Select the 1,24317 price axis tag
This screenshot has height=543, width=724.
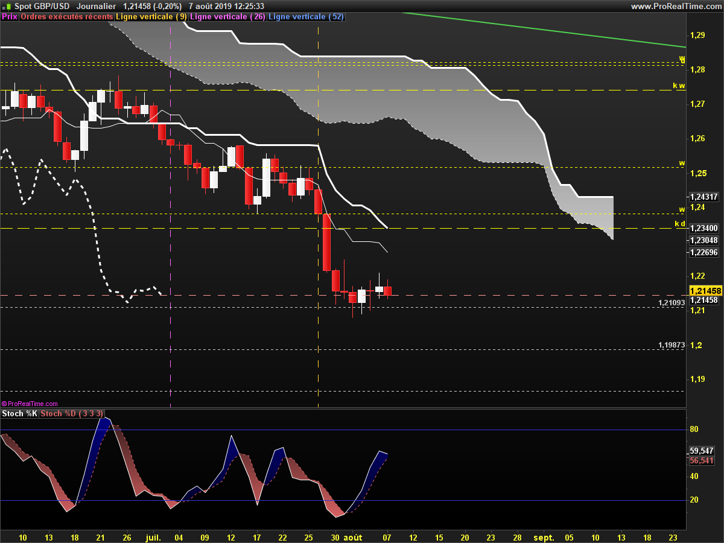(x=704, y=197)
